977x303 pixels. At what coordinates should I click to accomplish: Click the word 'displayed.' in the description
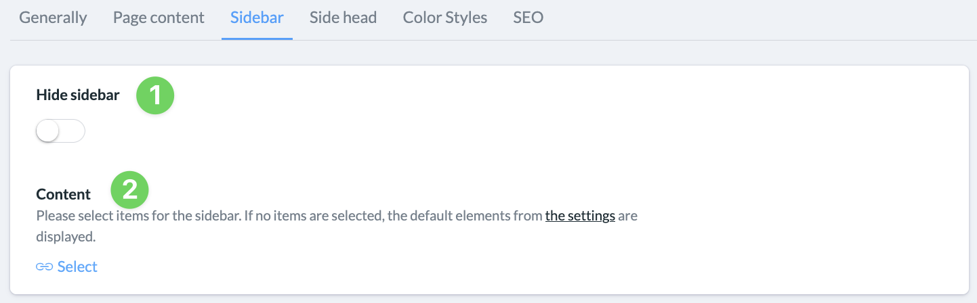[x=66, y=237]
